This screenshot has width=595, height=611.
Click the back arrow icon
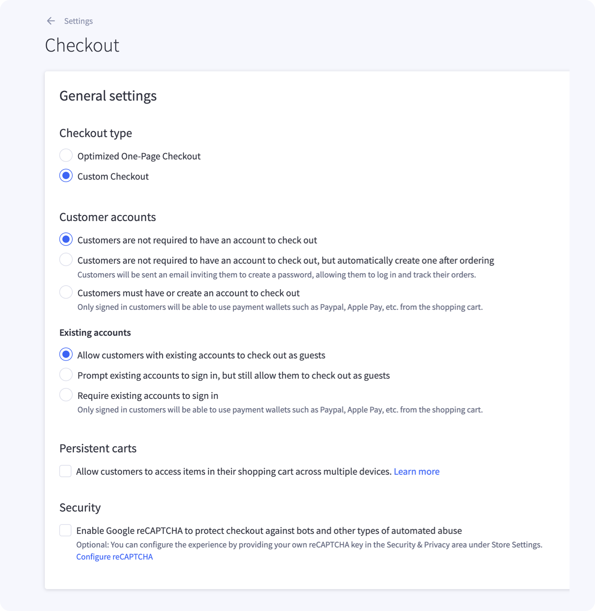click(x=51, y=21)
